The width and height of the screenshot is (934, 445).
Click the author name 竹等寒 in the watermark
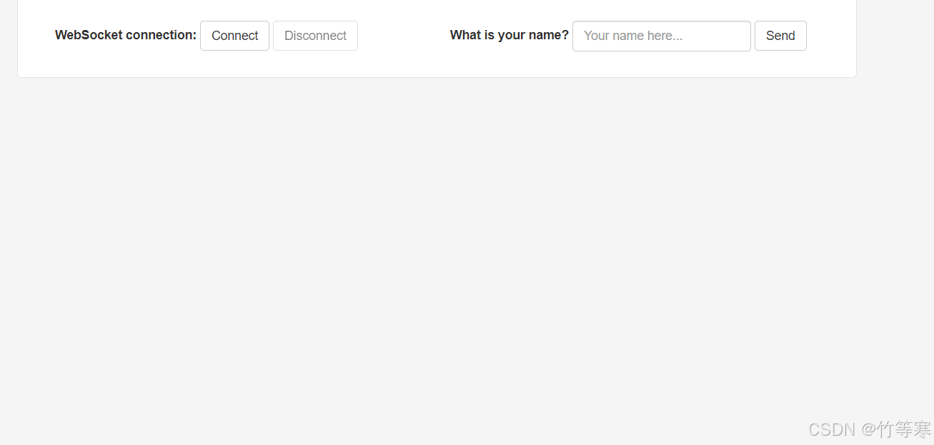[x=905, y=429]
